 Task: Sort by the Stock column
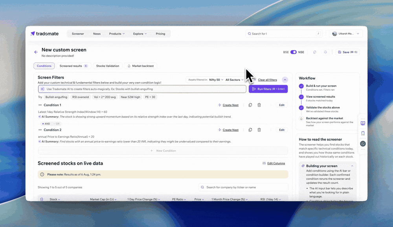(x=55, y=199)
